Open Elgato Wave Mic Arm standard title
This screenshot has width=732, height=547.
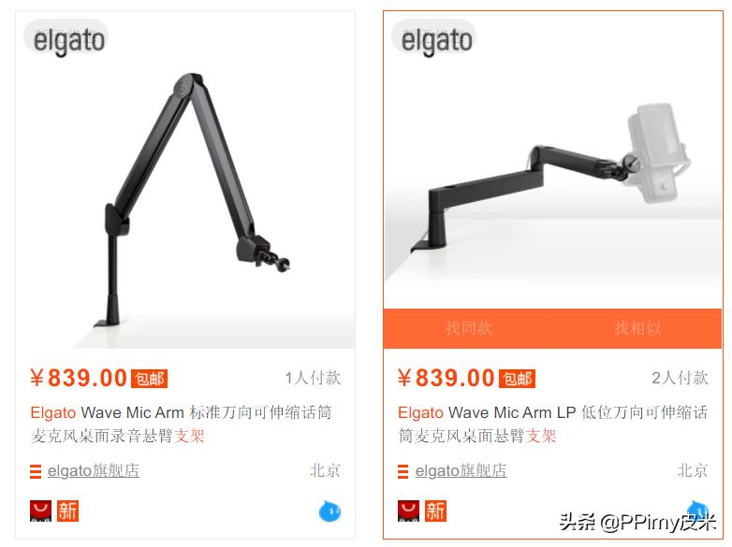coord(182,425)
